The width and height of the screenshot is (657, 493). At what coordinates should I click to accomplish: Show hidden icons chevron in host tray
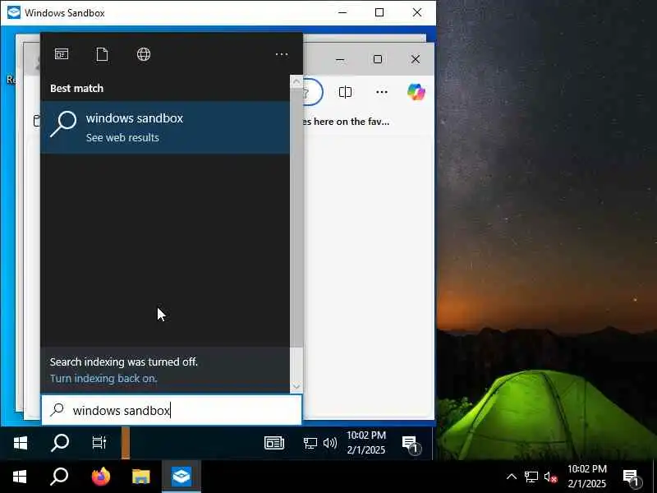click(511, 477)
